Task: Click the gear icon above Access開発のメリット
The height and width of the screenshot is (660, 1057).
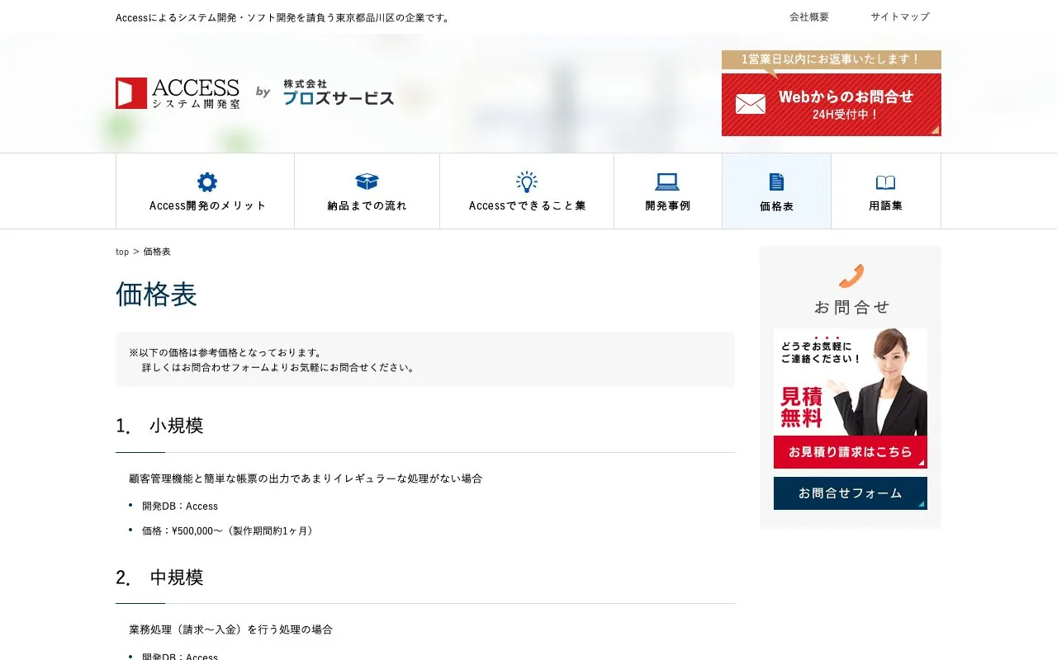Action: click(x=207, y=182)
